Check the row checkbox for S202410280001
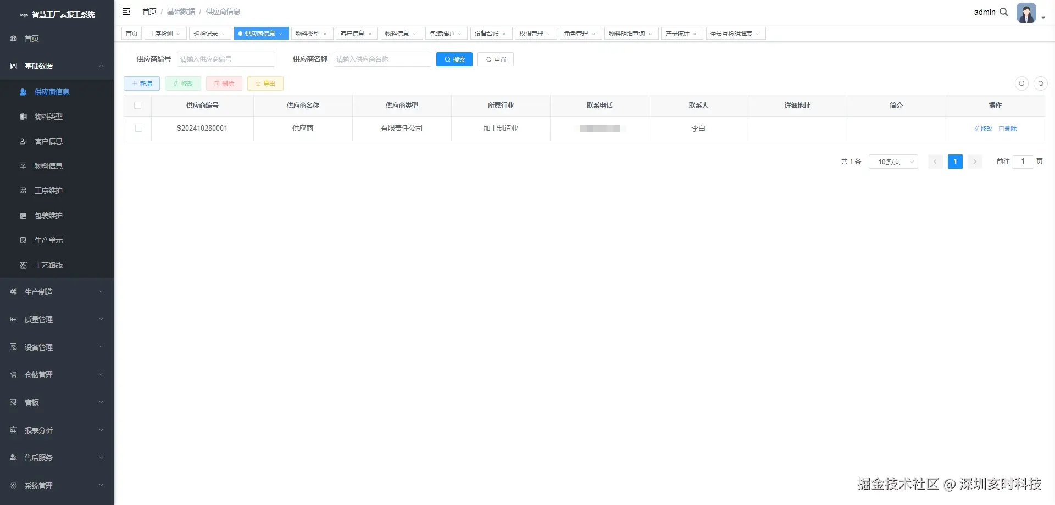 coord(138,129)
